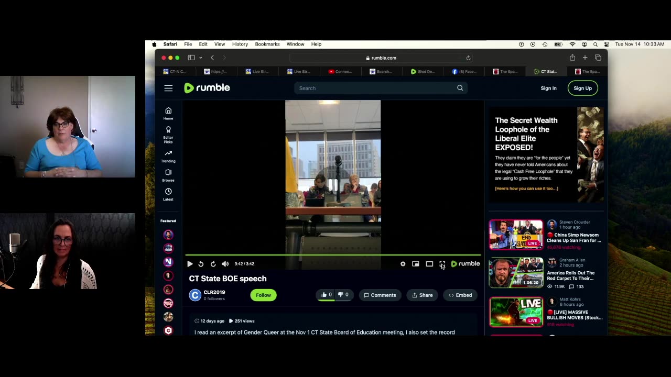Open Matt Kohrs live video thumbnail
671x377 pixels.
pyautogui.click(x=516, y=312)
